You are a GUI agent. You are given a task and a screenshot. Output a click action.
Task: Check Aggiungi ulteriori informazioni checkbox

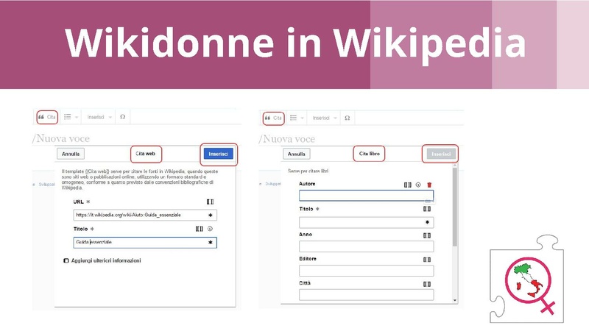[x=66, y=260]
